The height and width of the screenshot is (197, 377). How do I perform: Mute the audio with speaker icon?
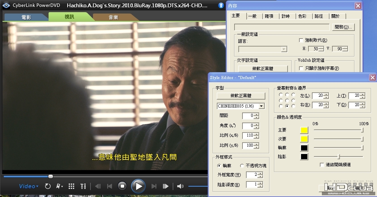[180, 186]
